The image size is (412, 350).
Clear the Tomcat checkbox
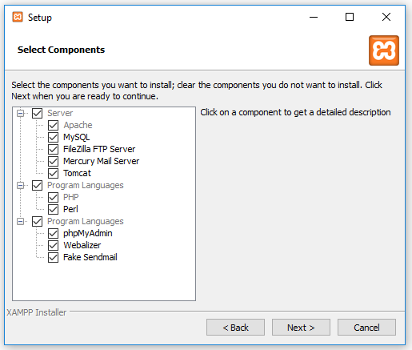53,173
